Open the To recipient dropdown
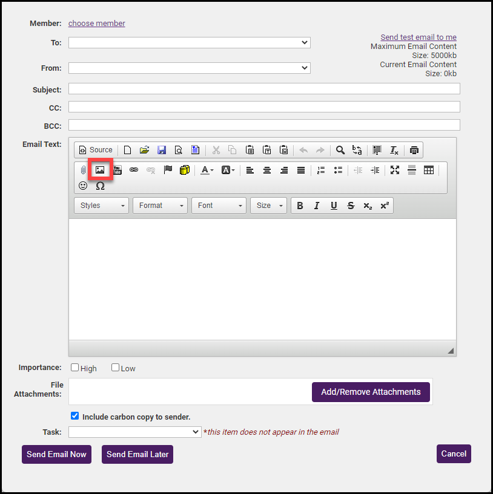493x494 pixels. point(189,42)
